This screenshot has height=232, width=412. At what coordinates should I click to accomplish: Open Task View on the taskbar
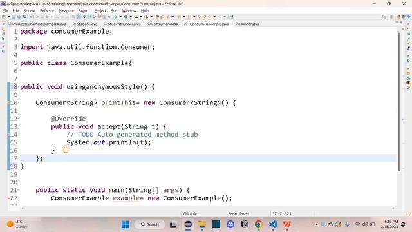click(x=173, y=225)
